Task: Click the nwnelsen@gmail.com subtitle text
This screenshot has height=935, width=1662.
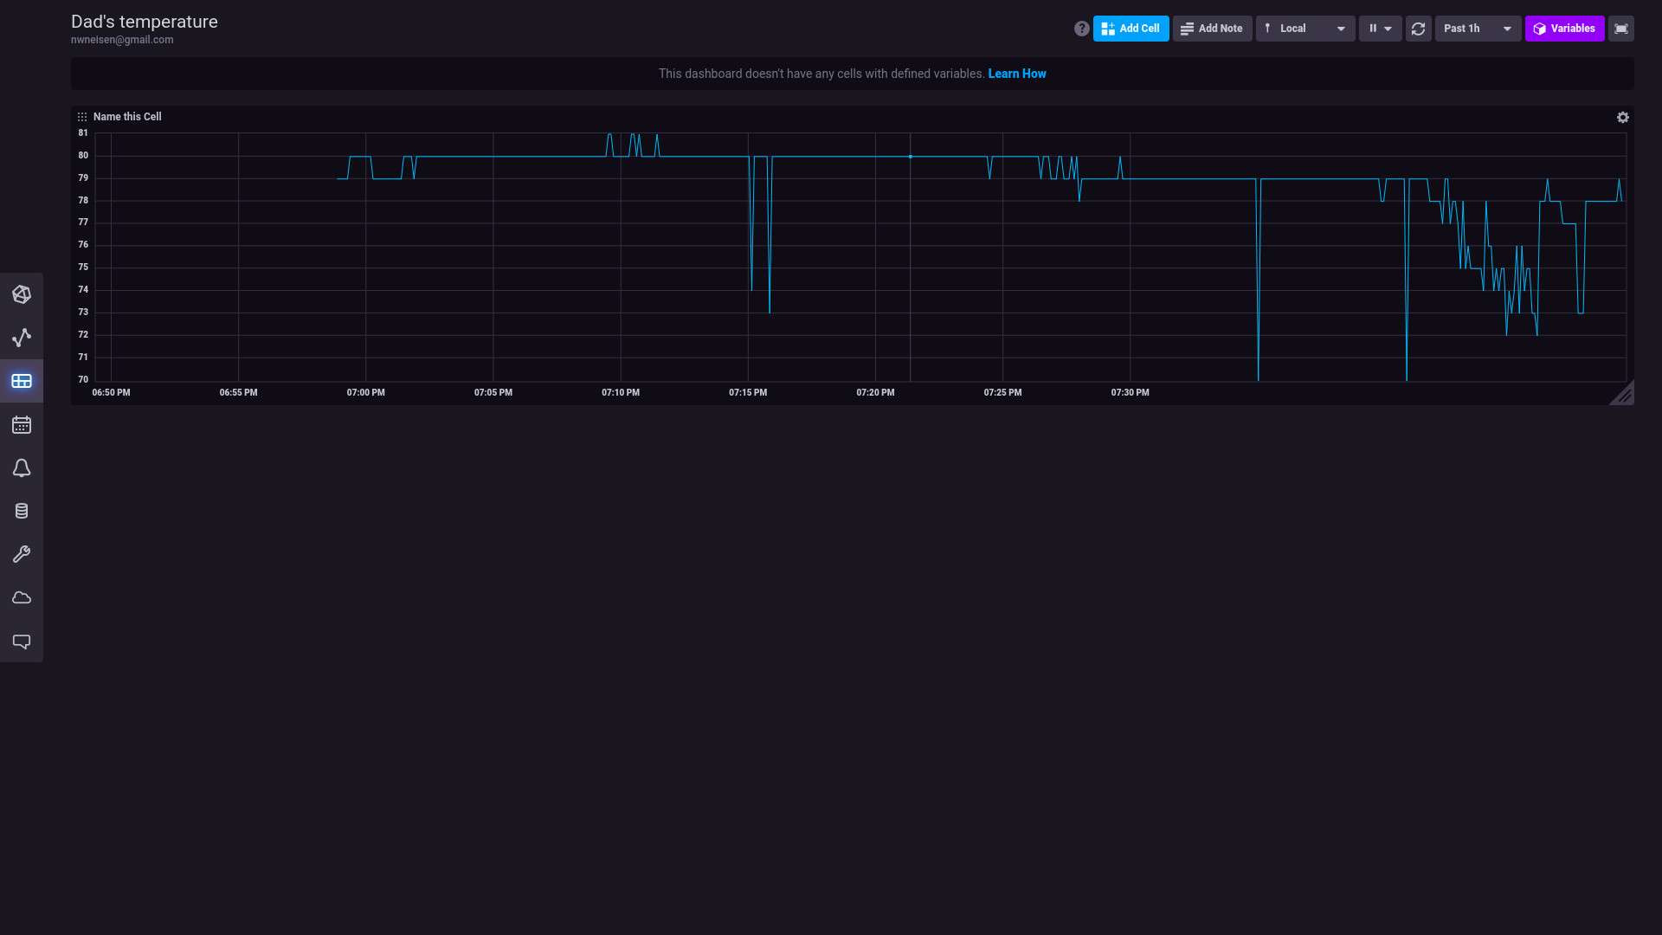Action: [x=122, y=40]
